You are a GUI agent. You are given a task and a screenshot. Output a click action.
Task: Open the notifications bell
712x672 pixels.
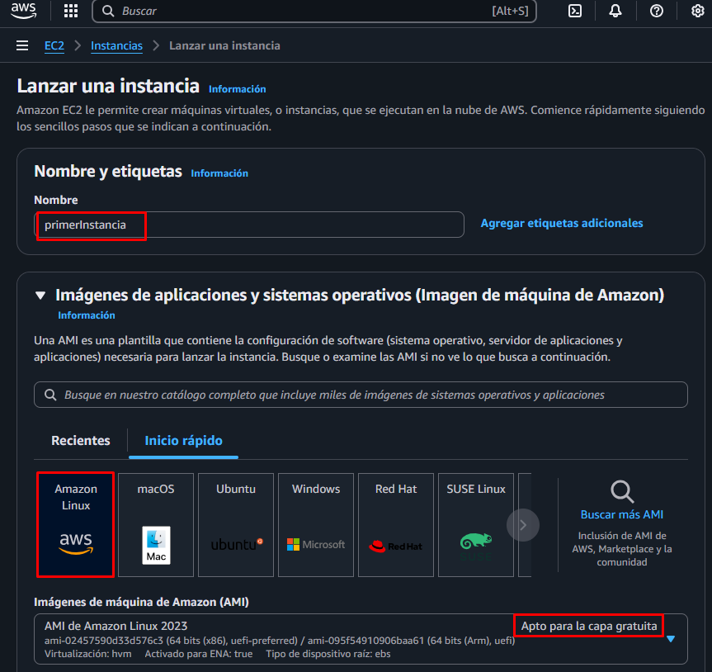(x=615, y=11)
